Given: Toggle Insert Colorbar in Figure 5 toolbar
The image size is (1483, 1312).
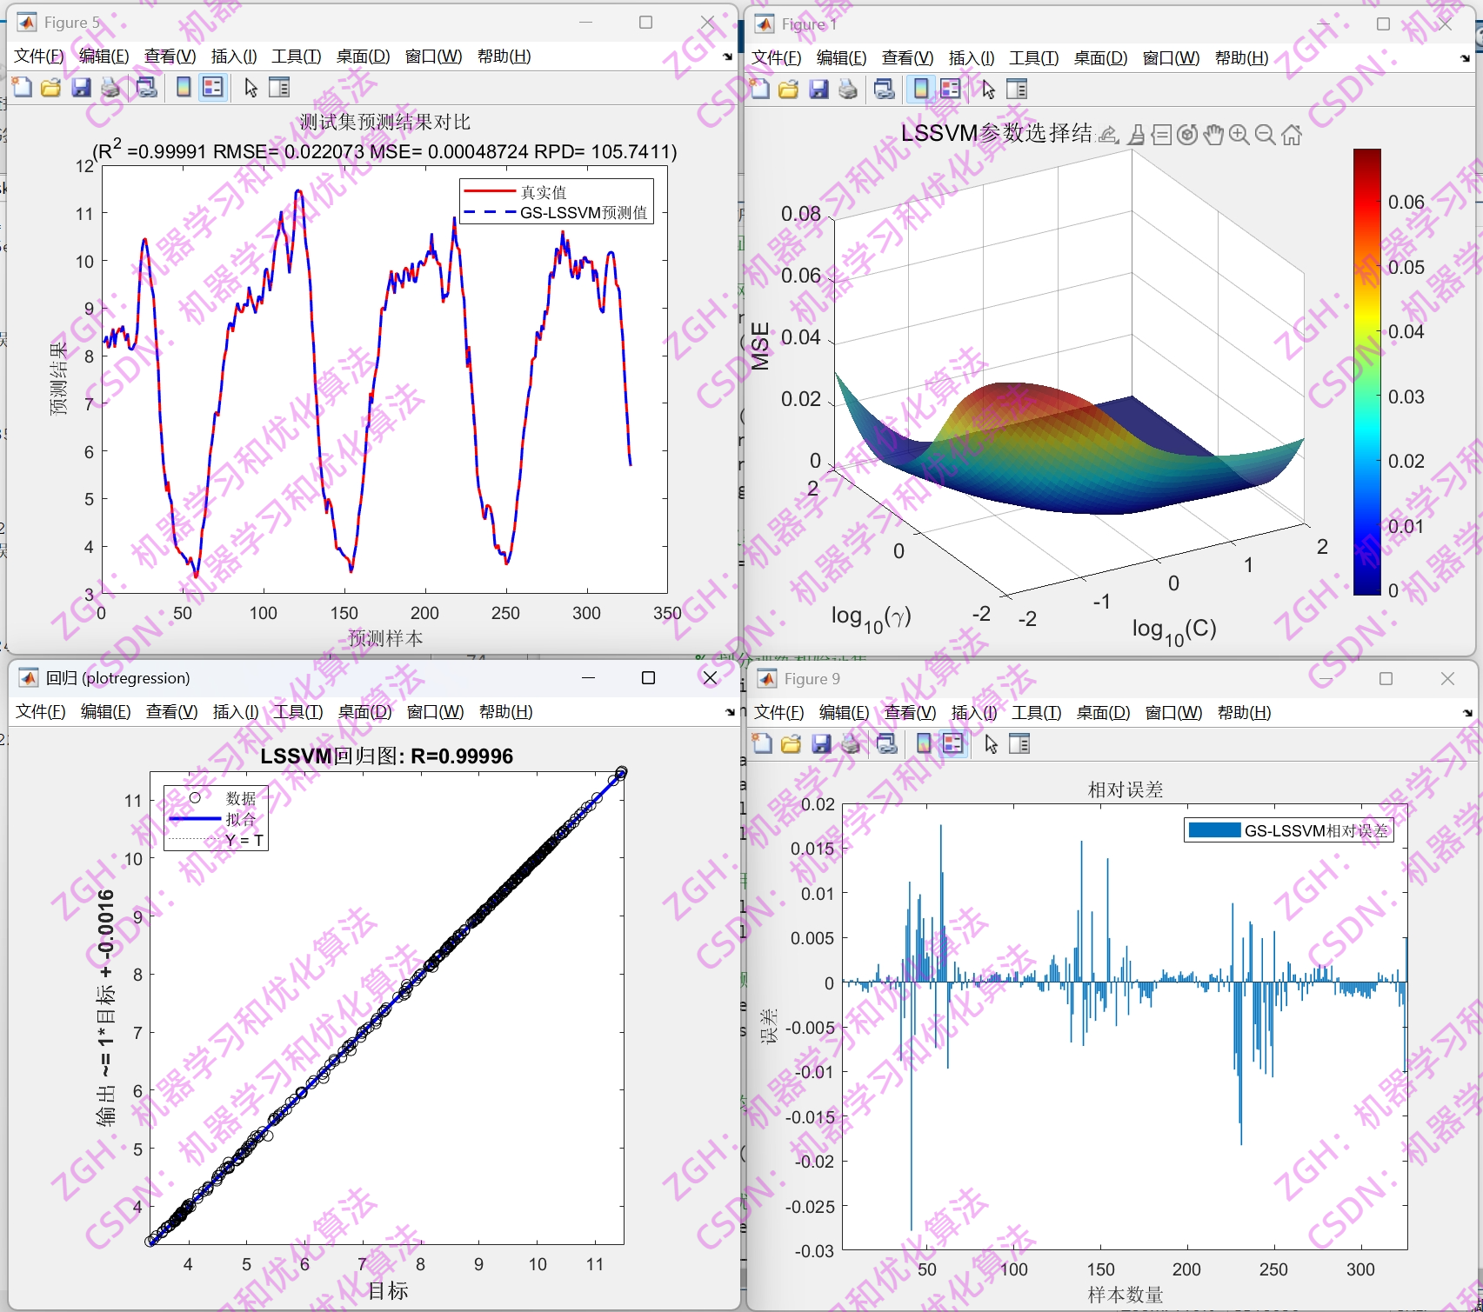Looking at the screenshot, I should pyautogui.click(x=184, y=87).
